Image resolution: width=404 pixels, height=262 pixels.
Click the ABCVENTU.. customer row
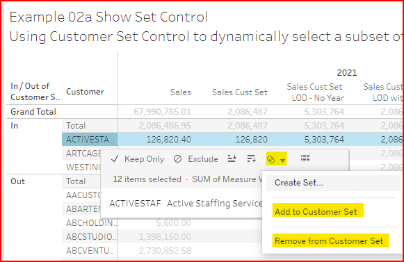[90, 250]
